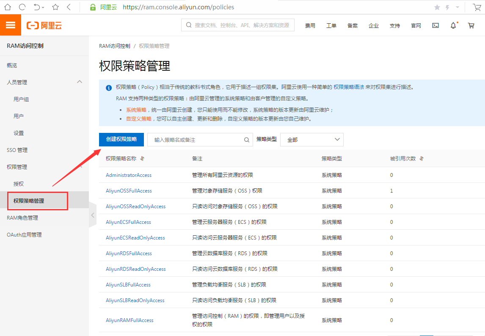Open shopping cart in Aliyun header
485x336 pixels.
click(471, 25)
